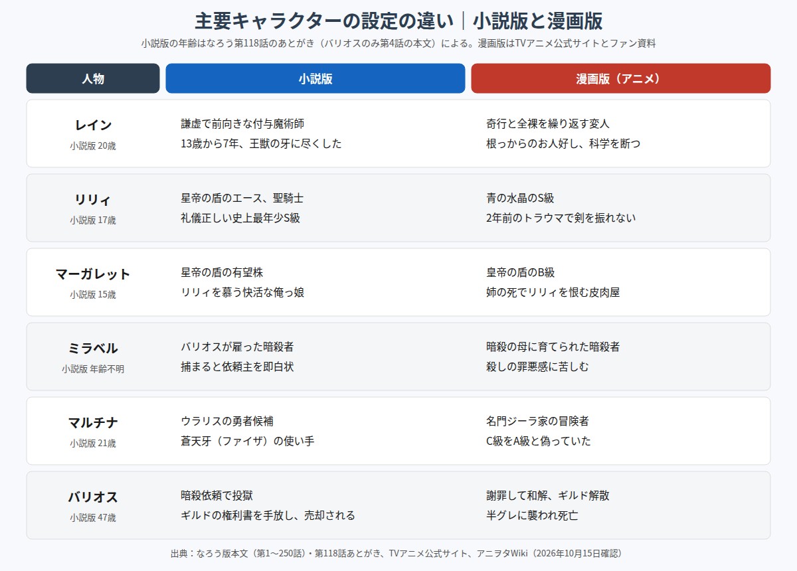Click text 名門ジーラ家の冒険者

point(537,421)
